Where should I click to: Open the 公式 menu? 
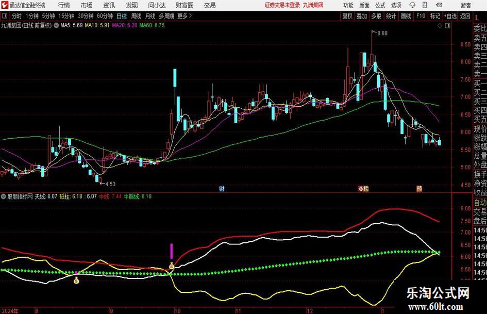point(380,5)
